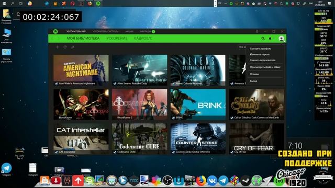Open the Razer Cortex logo menu

point(55,31)
